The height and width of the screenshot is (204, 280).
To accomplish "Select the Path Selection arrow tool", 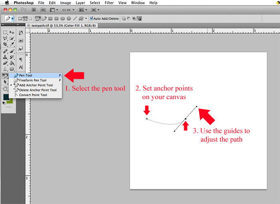I will [5, 82].
